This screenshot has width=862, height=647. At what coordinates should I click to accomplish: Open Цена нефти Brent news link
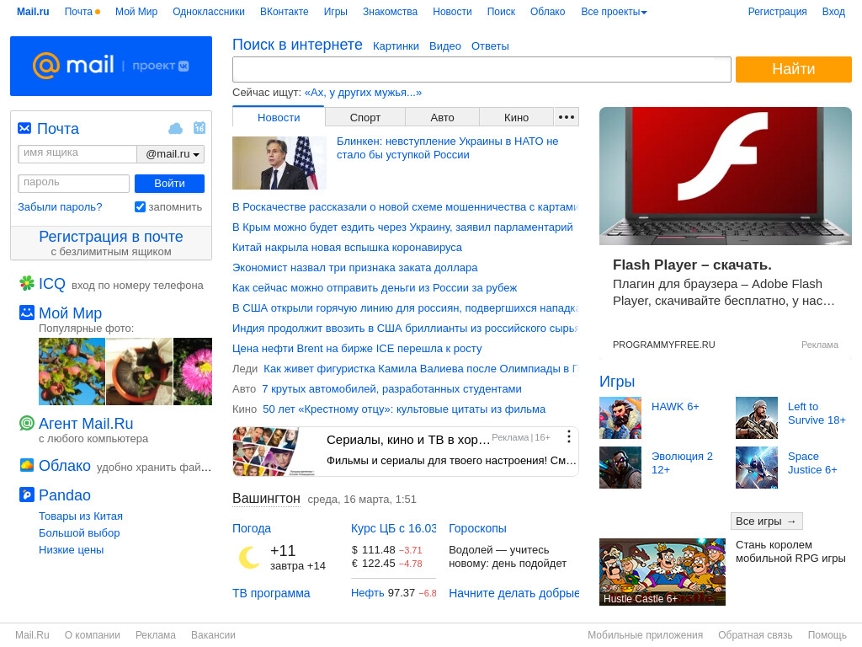pyautogui.click(x=357, y=348)
